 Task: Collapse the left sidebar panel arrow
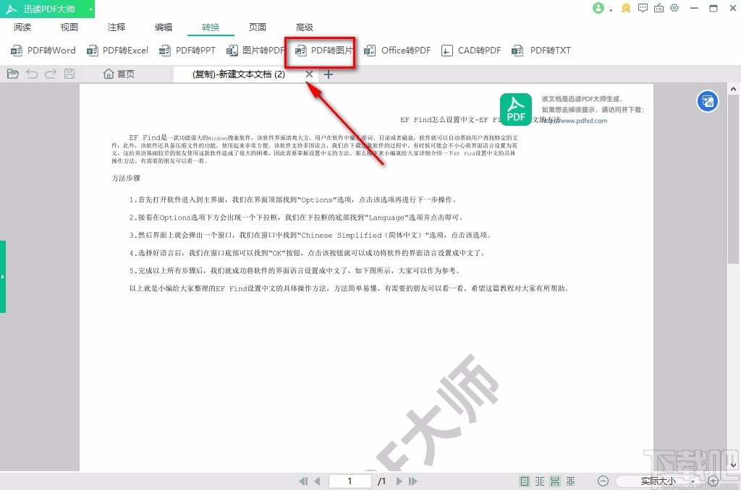pos(4,275)
